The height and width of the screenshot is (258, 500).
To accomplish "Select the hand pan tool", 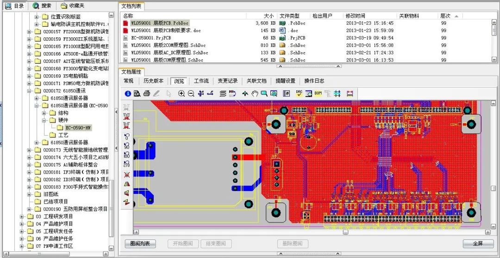I will (254, 93).
